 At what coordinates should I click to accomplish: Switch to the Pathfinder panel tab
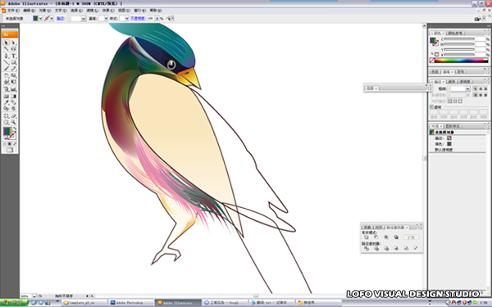tap(395, 227)
